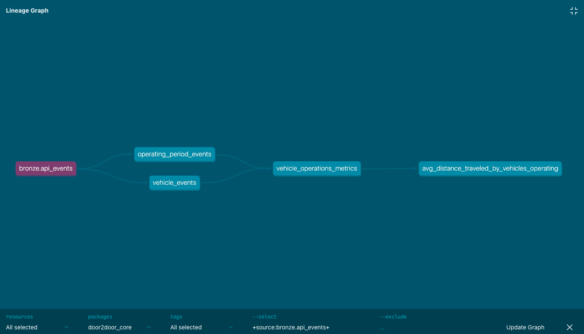The height and width of the screenshot is (334, 584).
Task: Click the Lineage Graph title
Action: coord(27,11)
